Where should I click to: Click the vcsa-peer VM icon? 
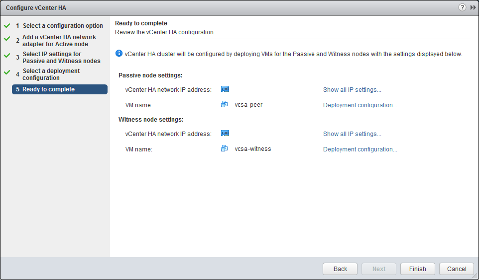225,105
